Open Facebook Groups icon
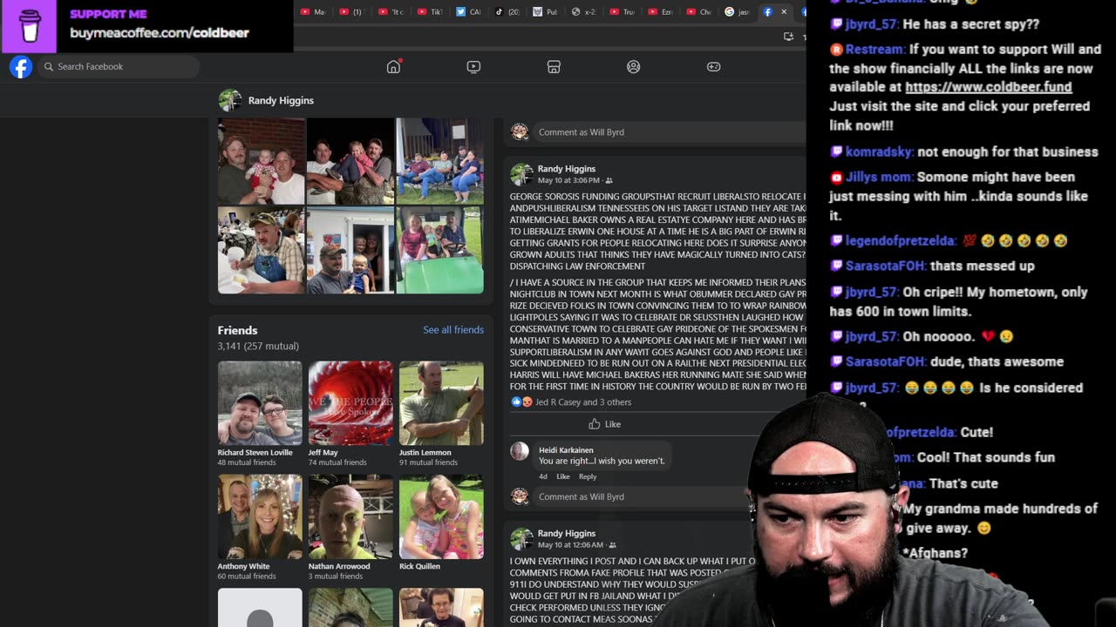Image resolution: width=1116 pixels, height=627 pixels. 634,67
